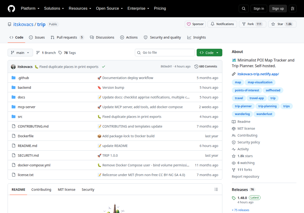The height and width of the screenshot is (213, 304).
Task: Open the 860ed41 commit hash
Action: click(x=166, y=67)
